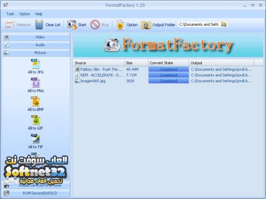Click the Clear List trash icon

[x=39, y=25]
